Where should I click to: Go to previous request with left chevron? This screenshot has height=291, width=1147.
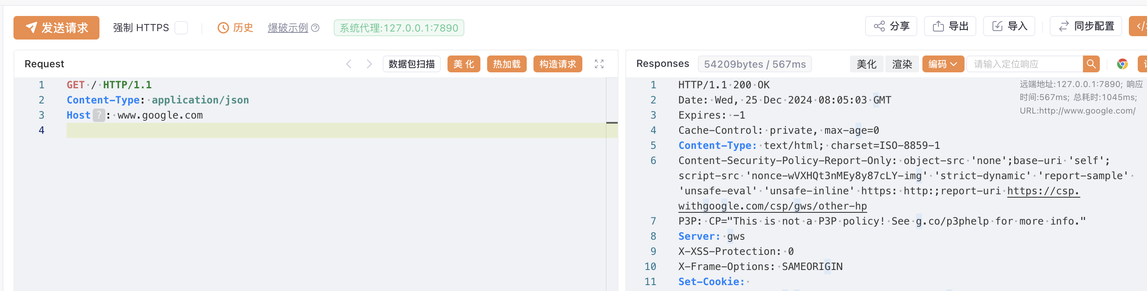click(x=348, y=64)
